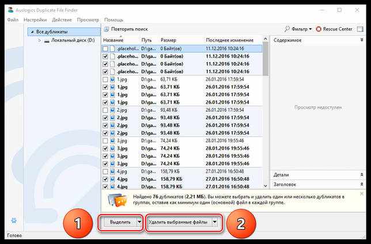Click the red Rescue Center ring icon
Screen dimensions: 371x244
point(319,29)
